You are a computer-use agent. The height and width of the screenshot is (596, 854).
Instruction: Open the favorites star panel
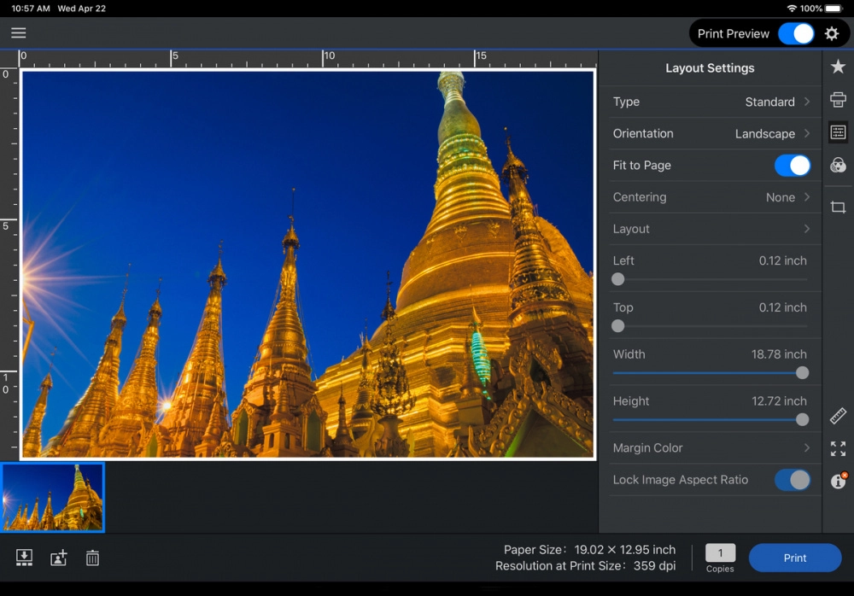tap(838, 67)
